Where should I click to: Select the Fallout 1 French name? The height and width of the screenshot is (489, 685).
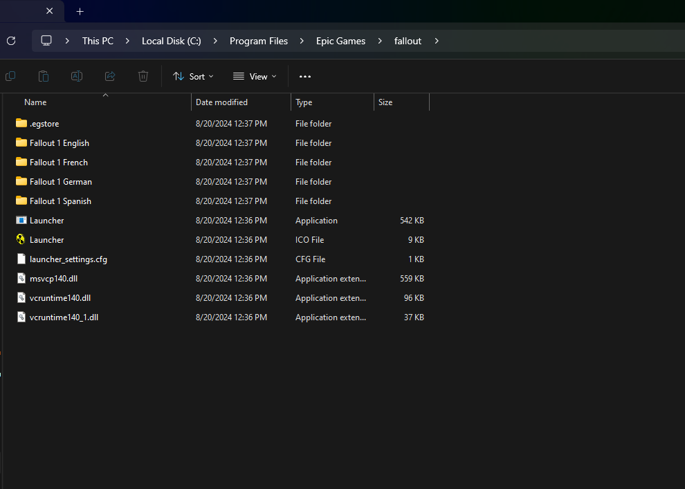point(59,162)
